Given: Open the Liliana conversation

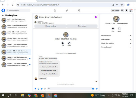Looking at the screenshot, I should pyautogui.click(x=16, y=27).
